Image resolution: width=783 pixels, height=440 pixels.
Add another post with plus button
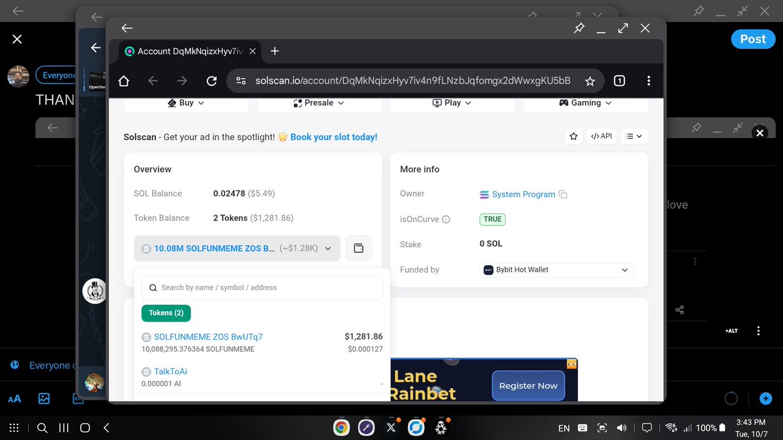tap(765, 398)
